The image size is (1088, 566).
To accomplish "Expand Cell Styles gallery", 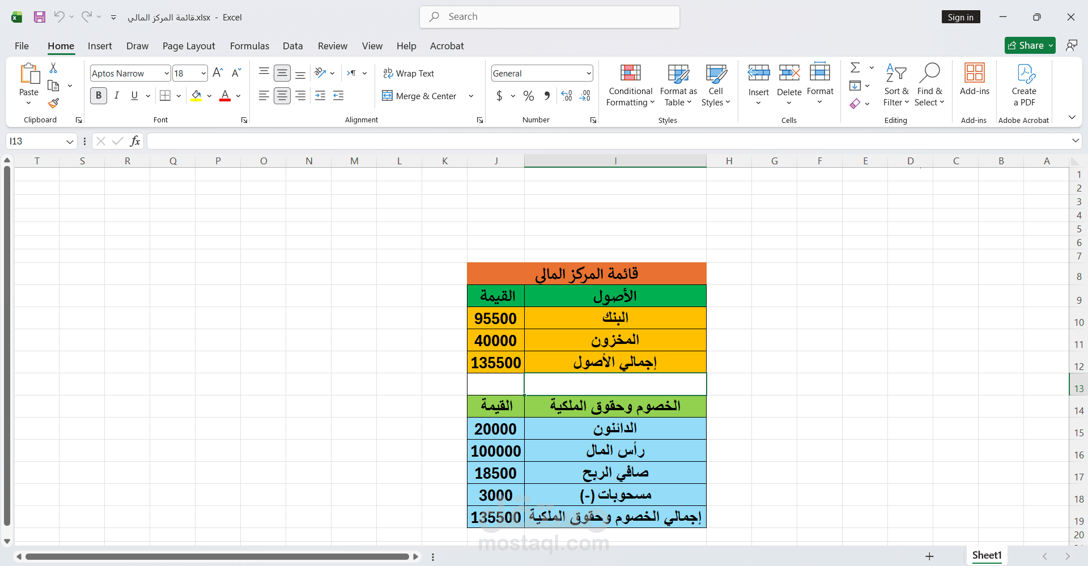I will pyautogui.click(x=716, y=84).
